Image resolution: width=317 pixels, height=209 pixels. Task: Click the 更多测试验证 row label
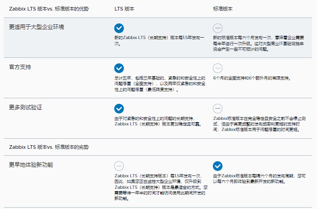coord(26,107)
